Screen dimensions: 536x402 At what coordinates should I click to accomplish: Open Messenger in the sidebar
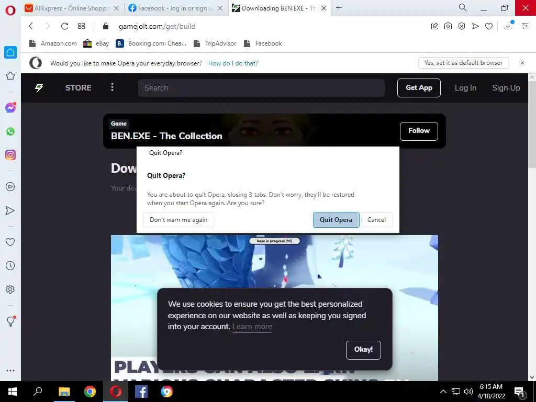(x=10, y=108)
